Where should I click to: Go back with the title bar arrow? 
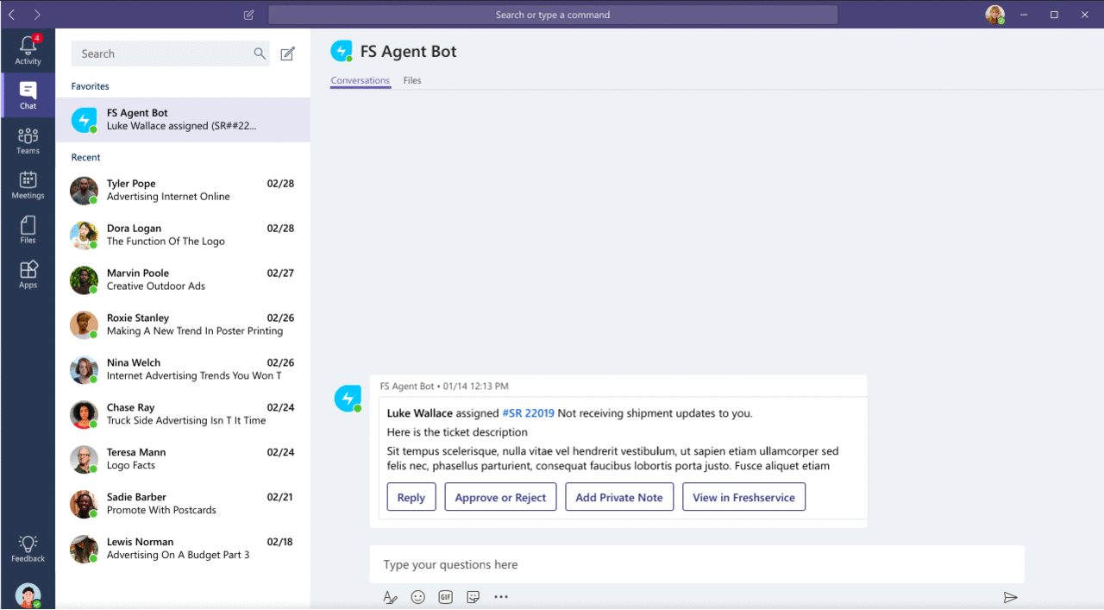point(11,15)
